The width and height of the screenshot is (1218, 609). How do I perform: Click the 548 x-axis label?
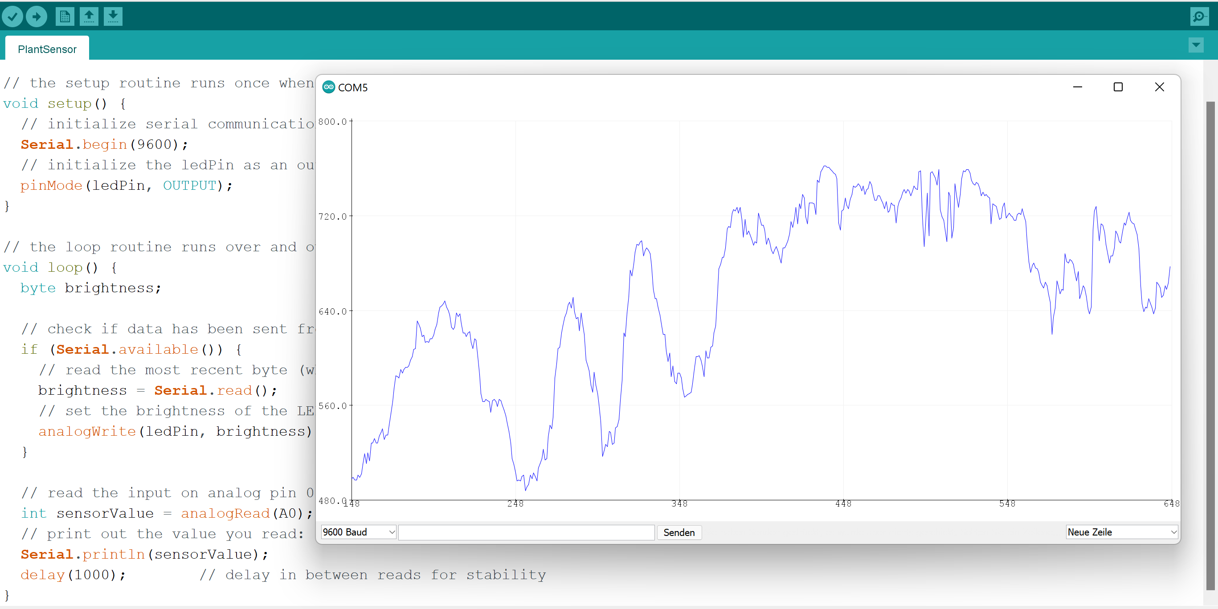point(1007,504)
